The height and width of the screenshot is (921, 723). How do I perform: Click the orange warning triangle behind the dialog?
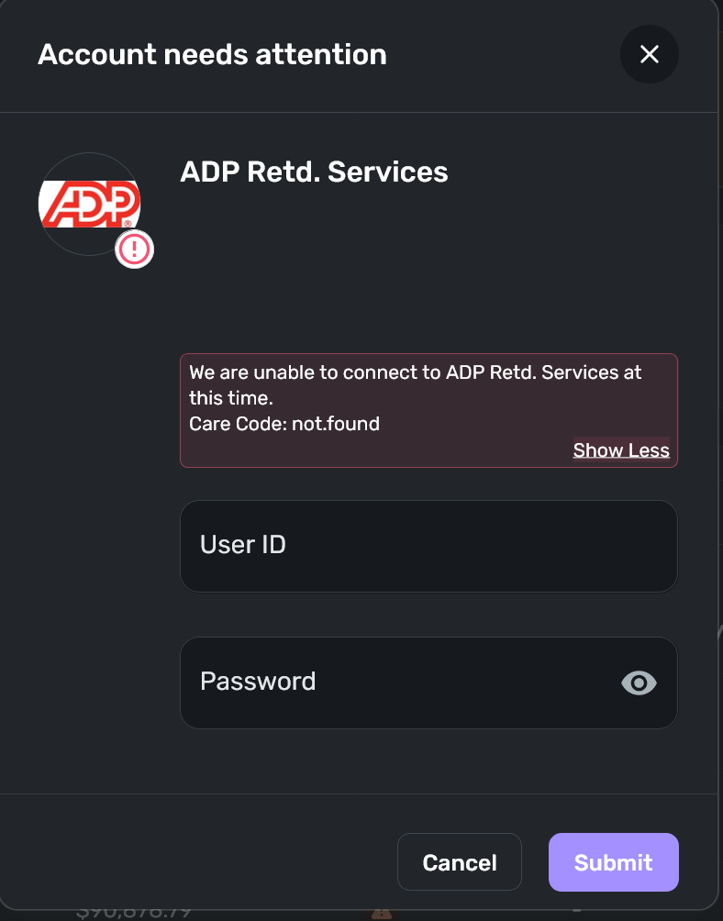click(x=382, y=913)
